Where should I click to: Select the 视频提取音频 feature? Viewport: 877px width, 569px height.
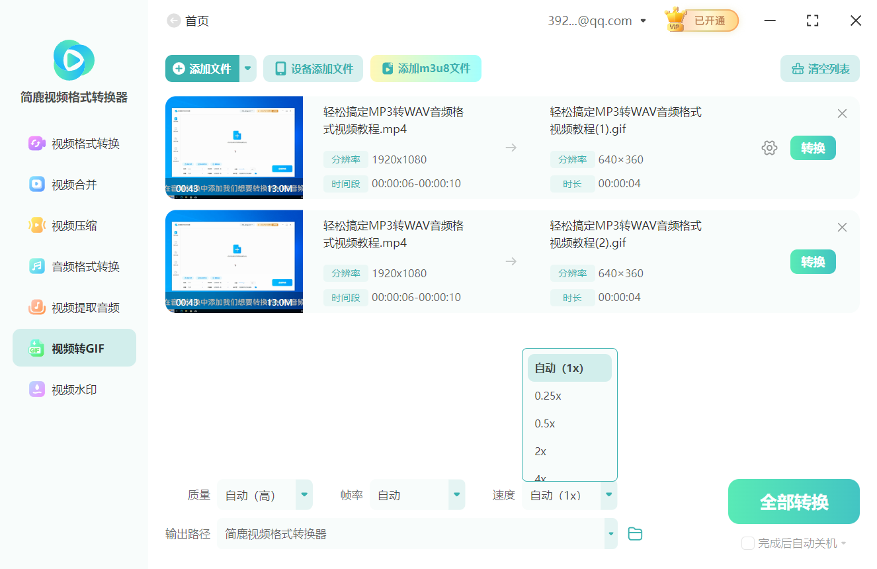coord(73,307)
